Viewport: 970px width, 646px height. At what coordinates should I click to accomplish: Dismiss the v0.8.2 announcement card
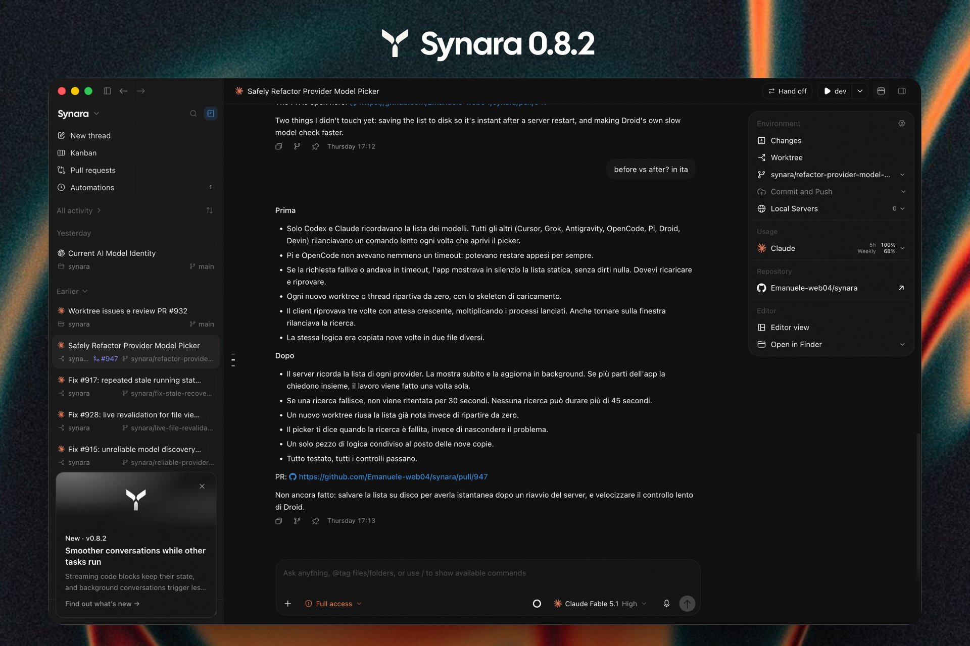click(x=202, y=487)
